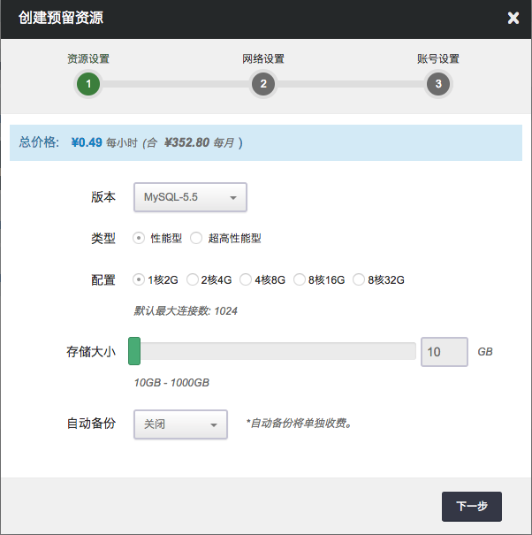Viewport: 532px width, 535px height.
Task: Click the green storage slider handle
Action: click(x=134, y=351)
